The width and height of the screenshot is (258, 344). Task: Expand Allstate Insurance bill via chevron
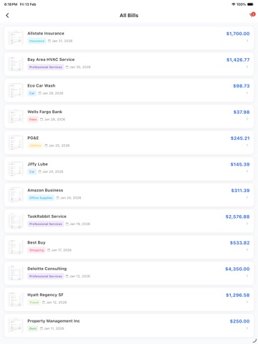tap(247, 41)
